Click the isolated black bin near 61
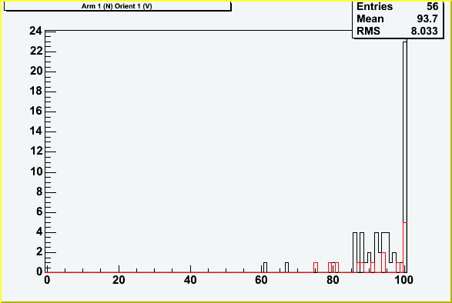Image resolution: width=452 pixels, height=303 pixels. tap(265, 268)
